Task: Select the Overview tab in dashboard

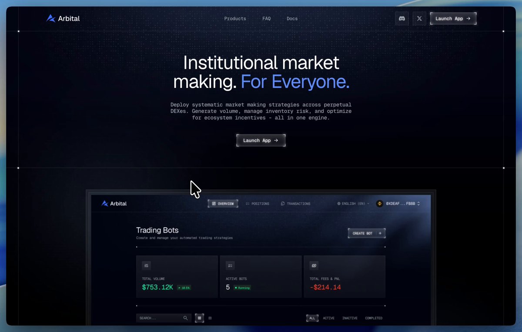Action: [223, 204]
